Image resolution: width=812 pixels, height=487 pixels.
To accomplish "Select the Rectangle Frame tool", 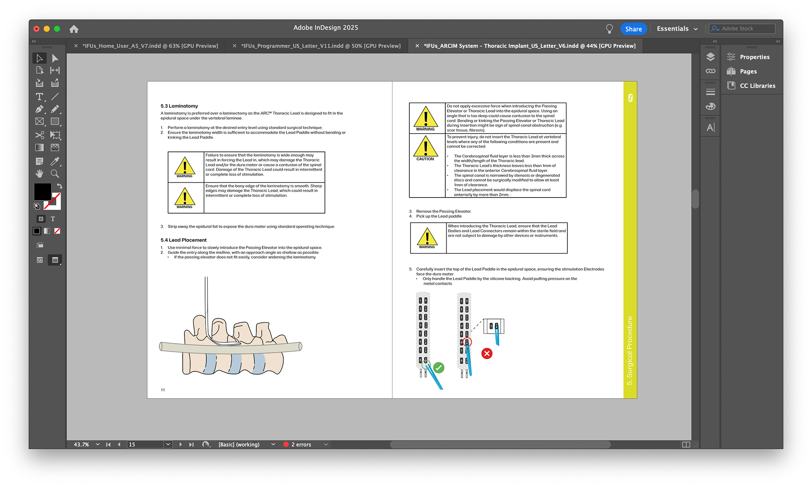I will 39,121.
